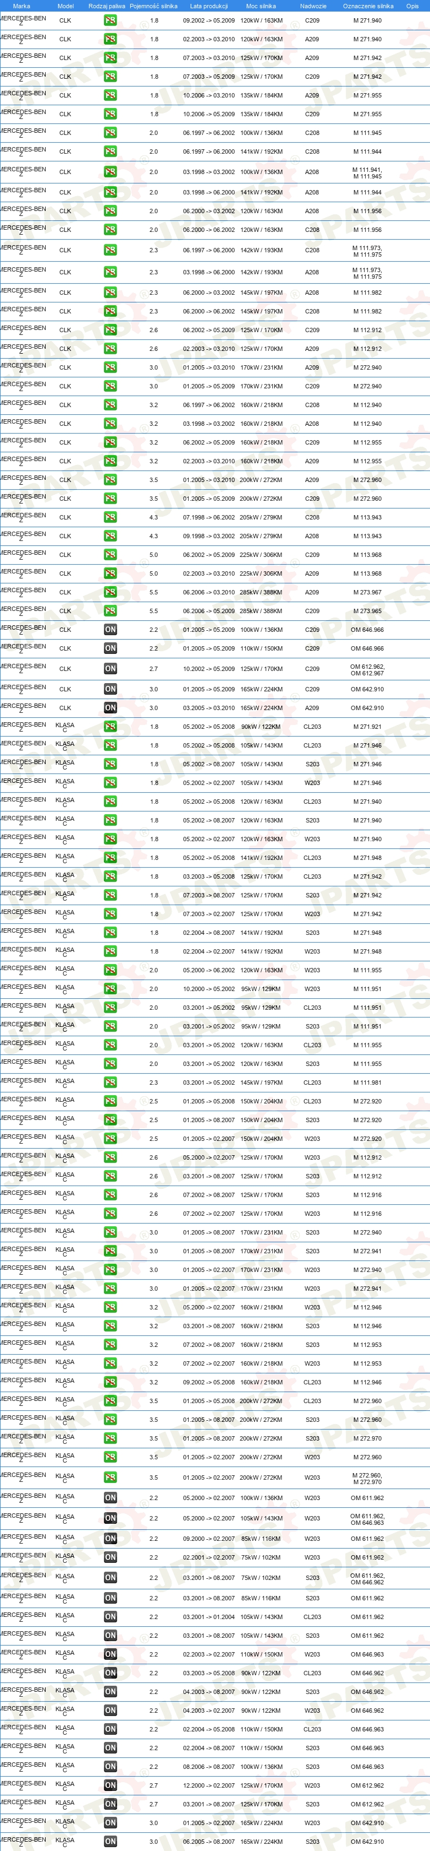Click ON diesel icon in KLASA C S203 OM 642.910 row
This screenshot has width=430, height=1851.
click(x=109, y=1841)
